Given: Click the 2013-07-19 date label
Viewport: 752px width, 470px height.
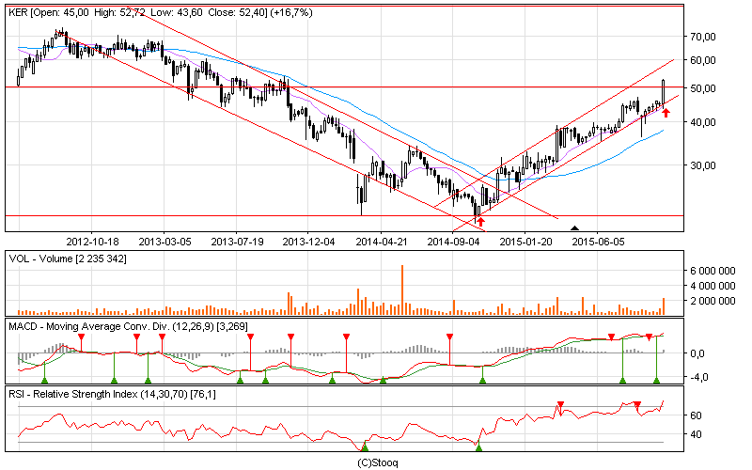Looking at the screenshot, I should coord(237,242).
